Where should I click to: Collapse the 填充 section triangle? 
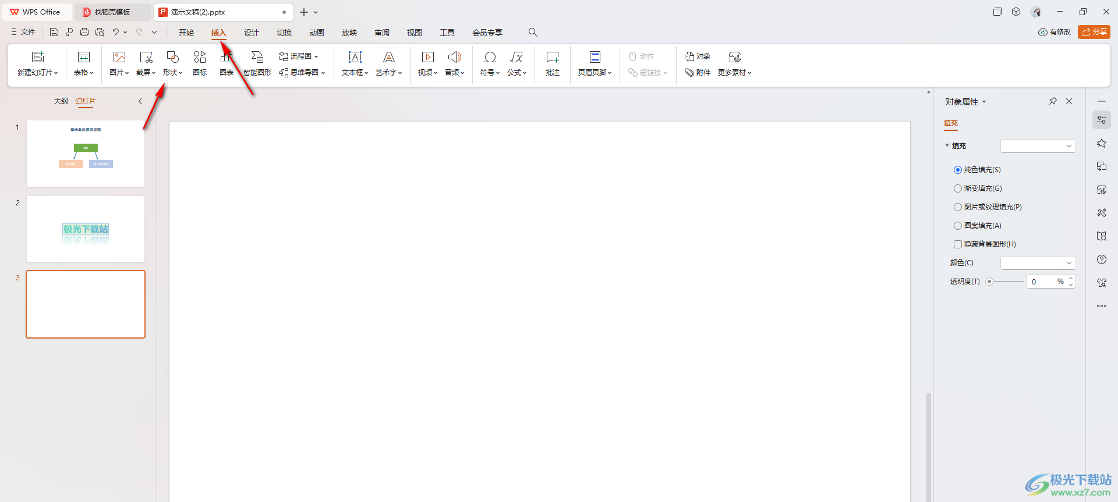(x=947, y=145)
